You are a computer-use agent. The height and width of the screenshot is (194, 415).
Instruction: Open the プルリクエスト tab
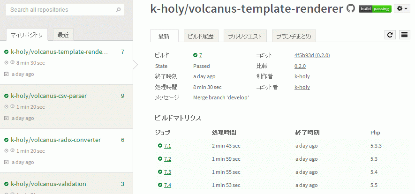point(245,36)
